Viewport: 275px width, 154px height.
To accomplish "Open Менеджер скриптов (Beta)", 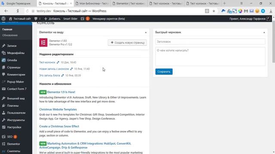I will pos(109,19).
